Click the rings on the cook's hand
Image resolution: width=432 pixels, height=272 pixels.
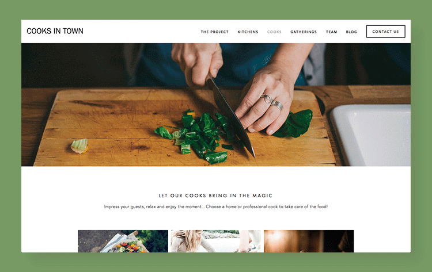pos(272,102)
